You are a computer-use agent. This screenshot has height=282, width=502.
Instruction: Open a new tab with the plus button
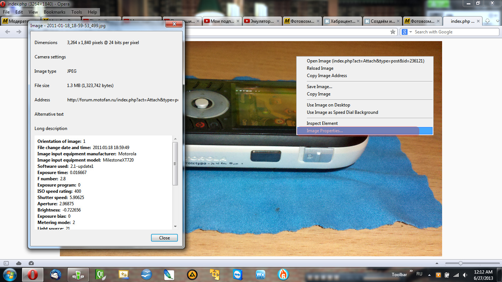pyautogui.click(x=488, y=21)
